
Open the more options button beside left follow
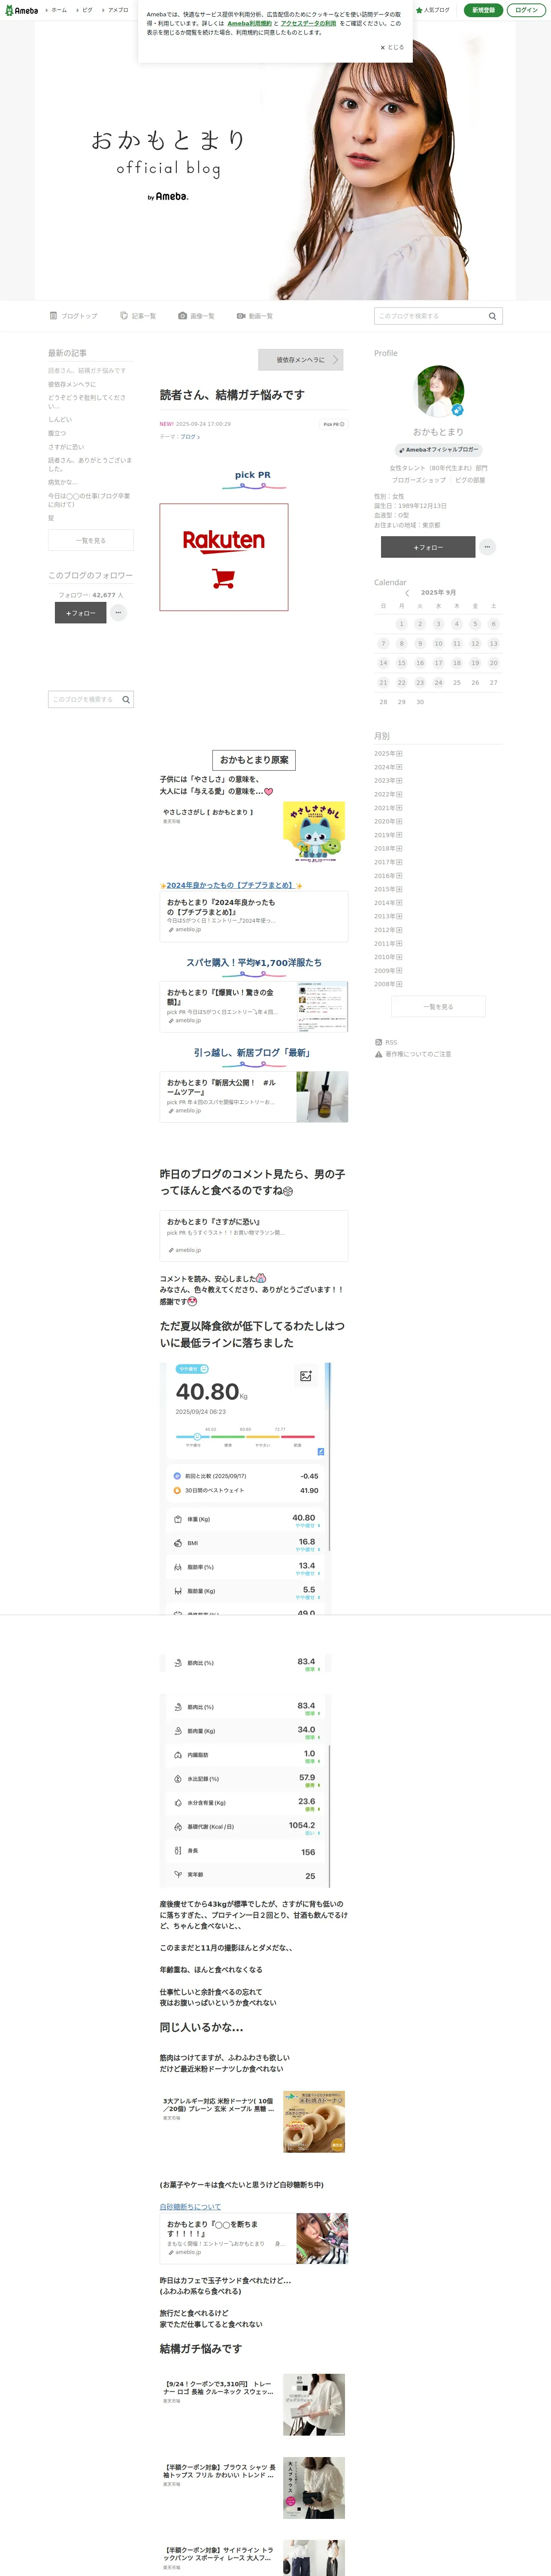[118, 613]
